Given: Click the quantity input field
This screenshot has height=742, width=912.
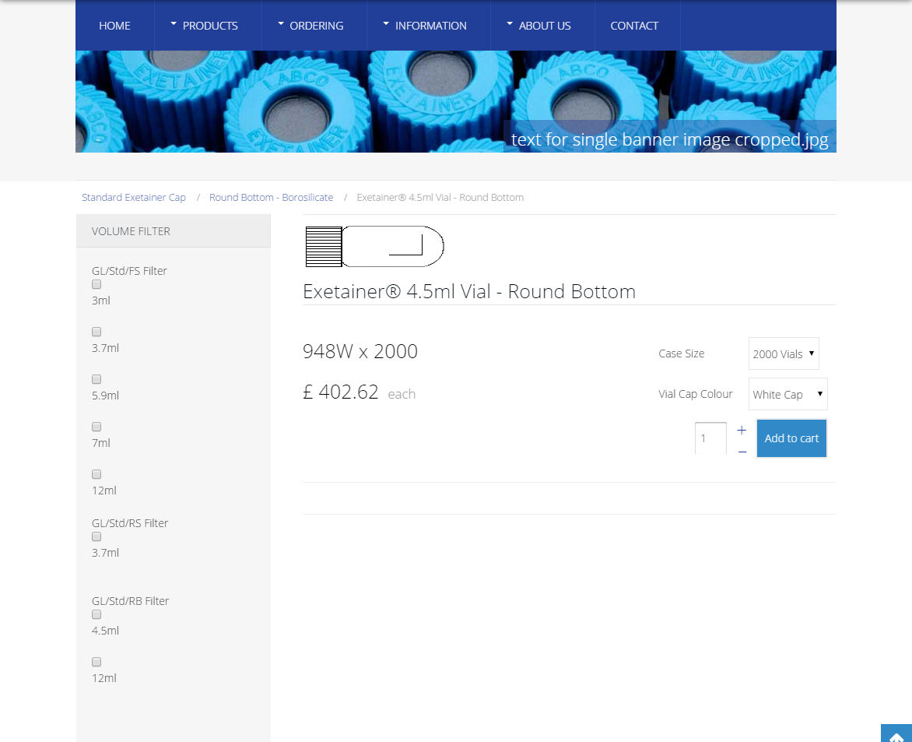Looking at the screenshot, I should [x=710, y=438].
